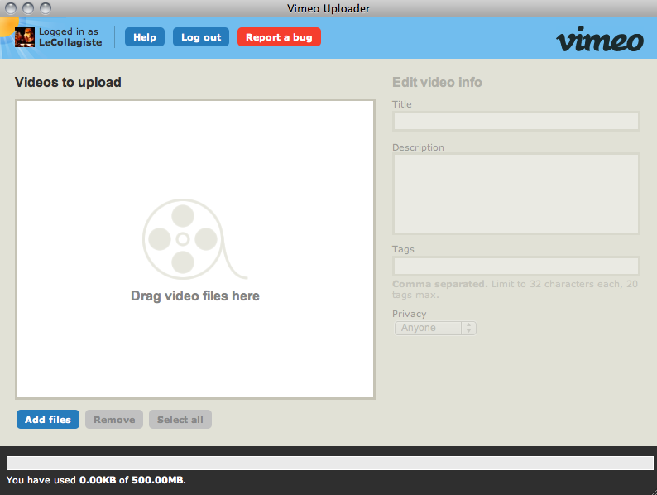Click the 'Videos to upload' heading

click(68, 82)
